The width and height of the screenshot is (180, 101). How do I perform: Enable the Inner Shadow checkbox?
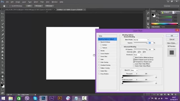99,54
